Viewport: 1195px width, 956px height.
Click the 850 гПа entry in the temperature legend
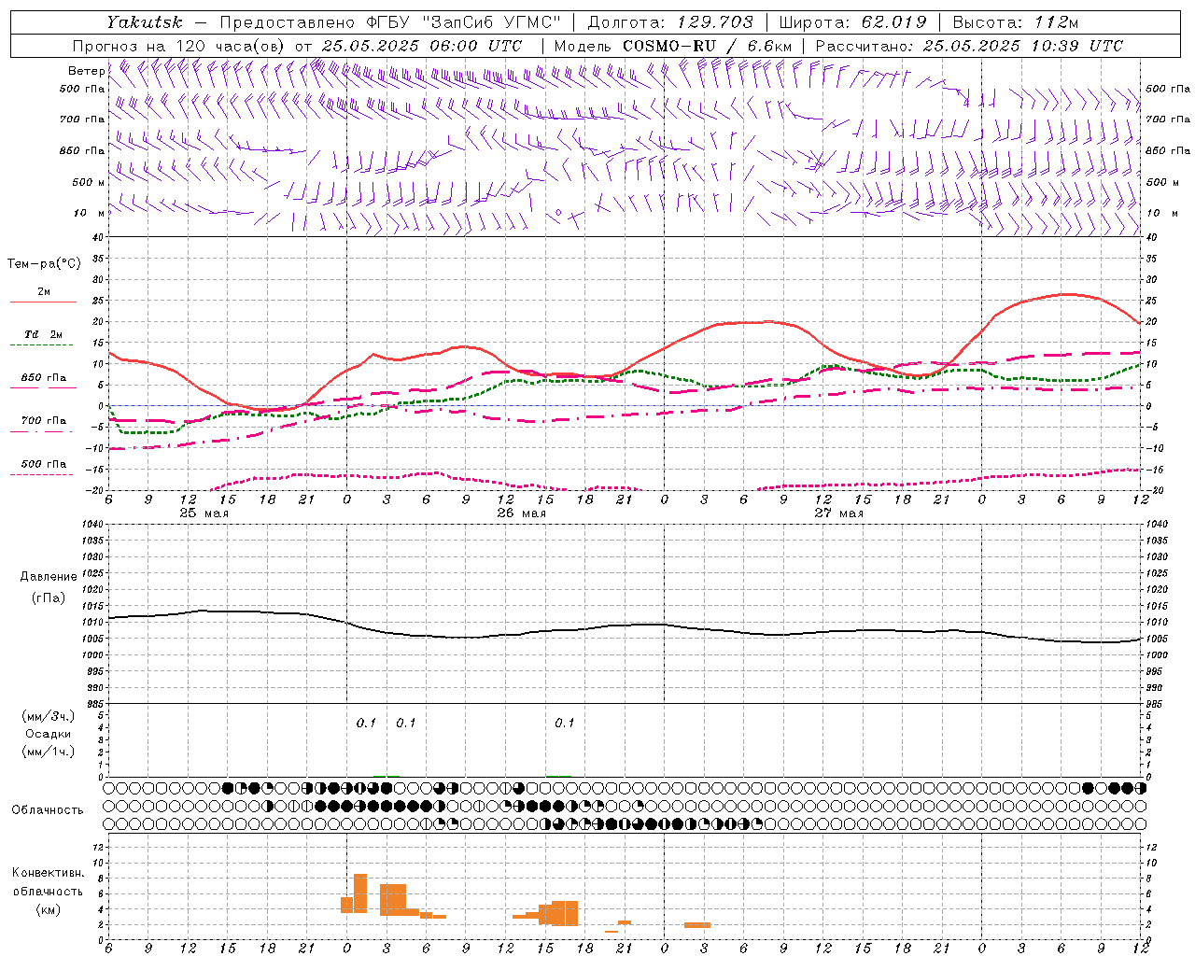pos(44,378)
